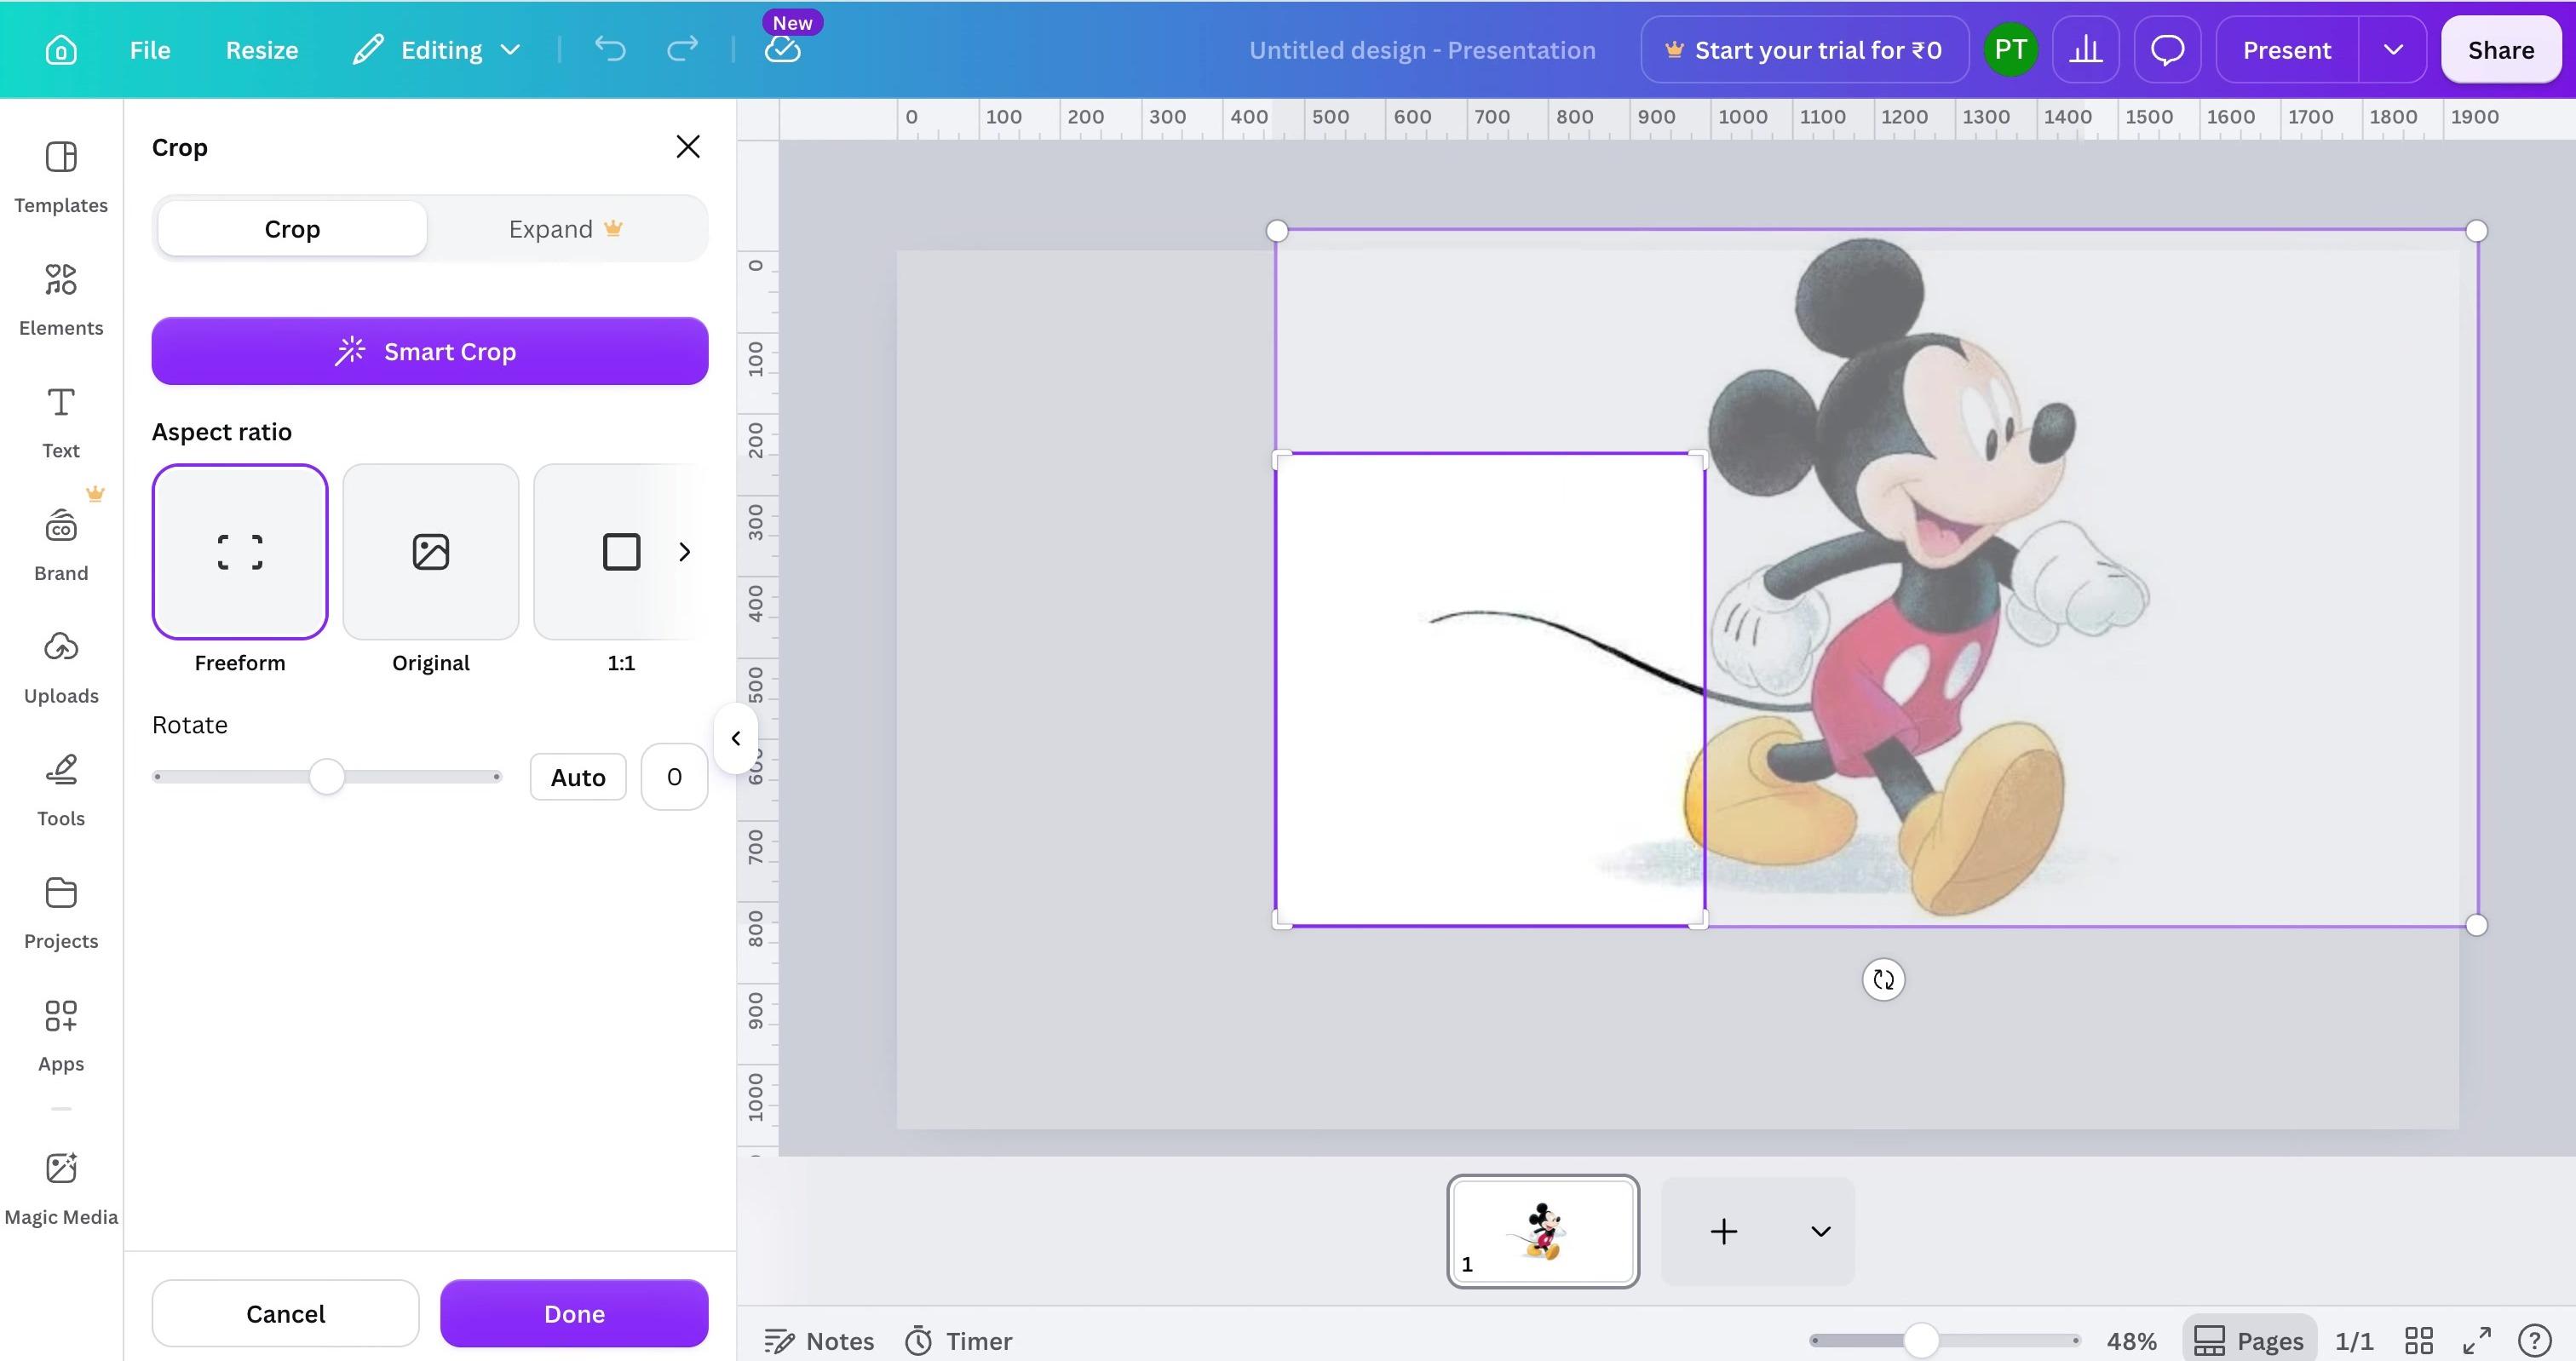
Task: Undo the last action
Action: [609, 49]
